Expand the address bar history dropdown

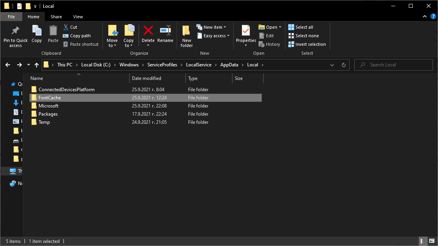[332, 65]
